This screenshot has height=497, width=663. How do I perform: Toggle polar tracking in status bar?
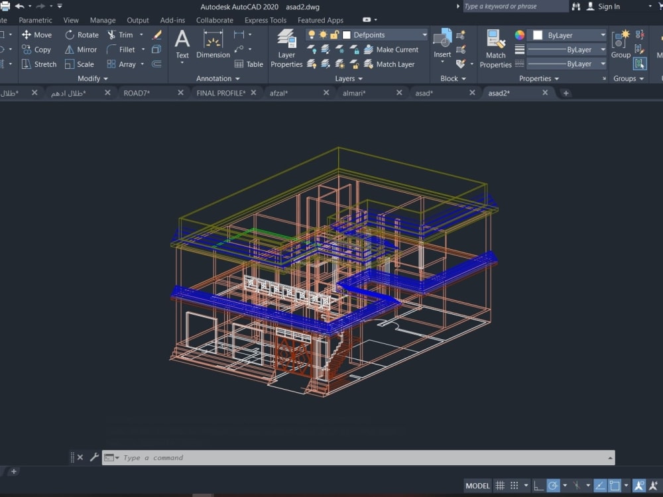click(553, 486)
